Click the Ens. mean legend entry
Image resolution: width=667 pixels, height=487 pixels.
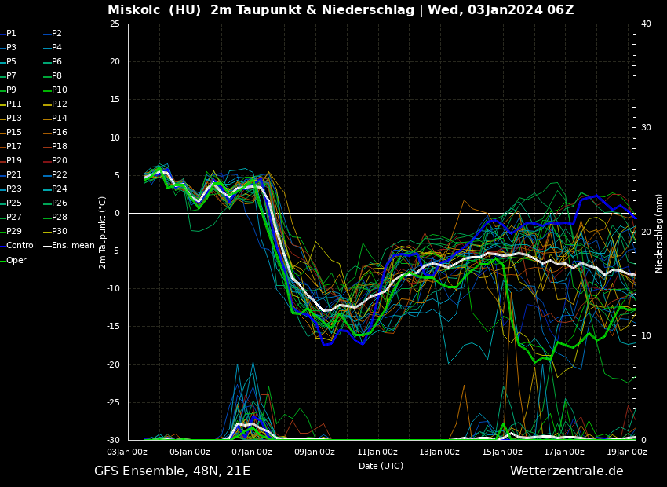(x=73, y=246)
